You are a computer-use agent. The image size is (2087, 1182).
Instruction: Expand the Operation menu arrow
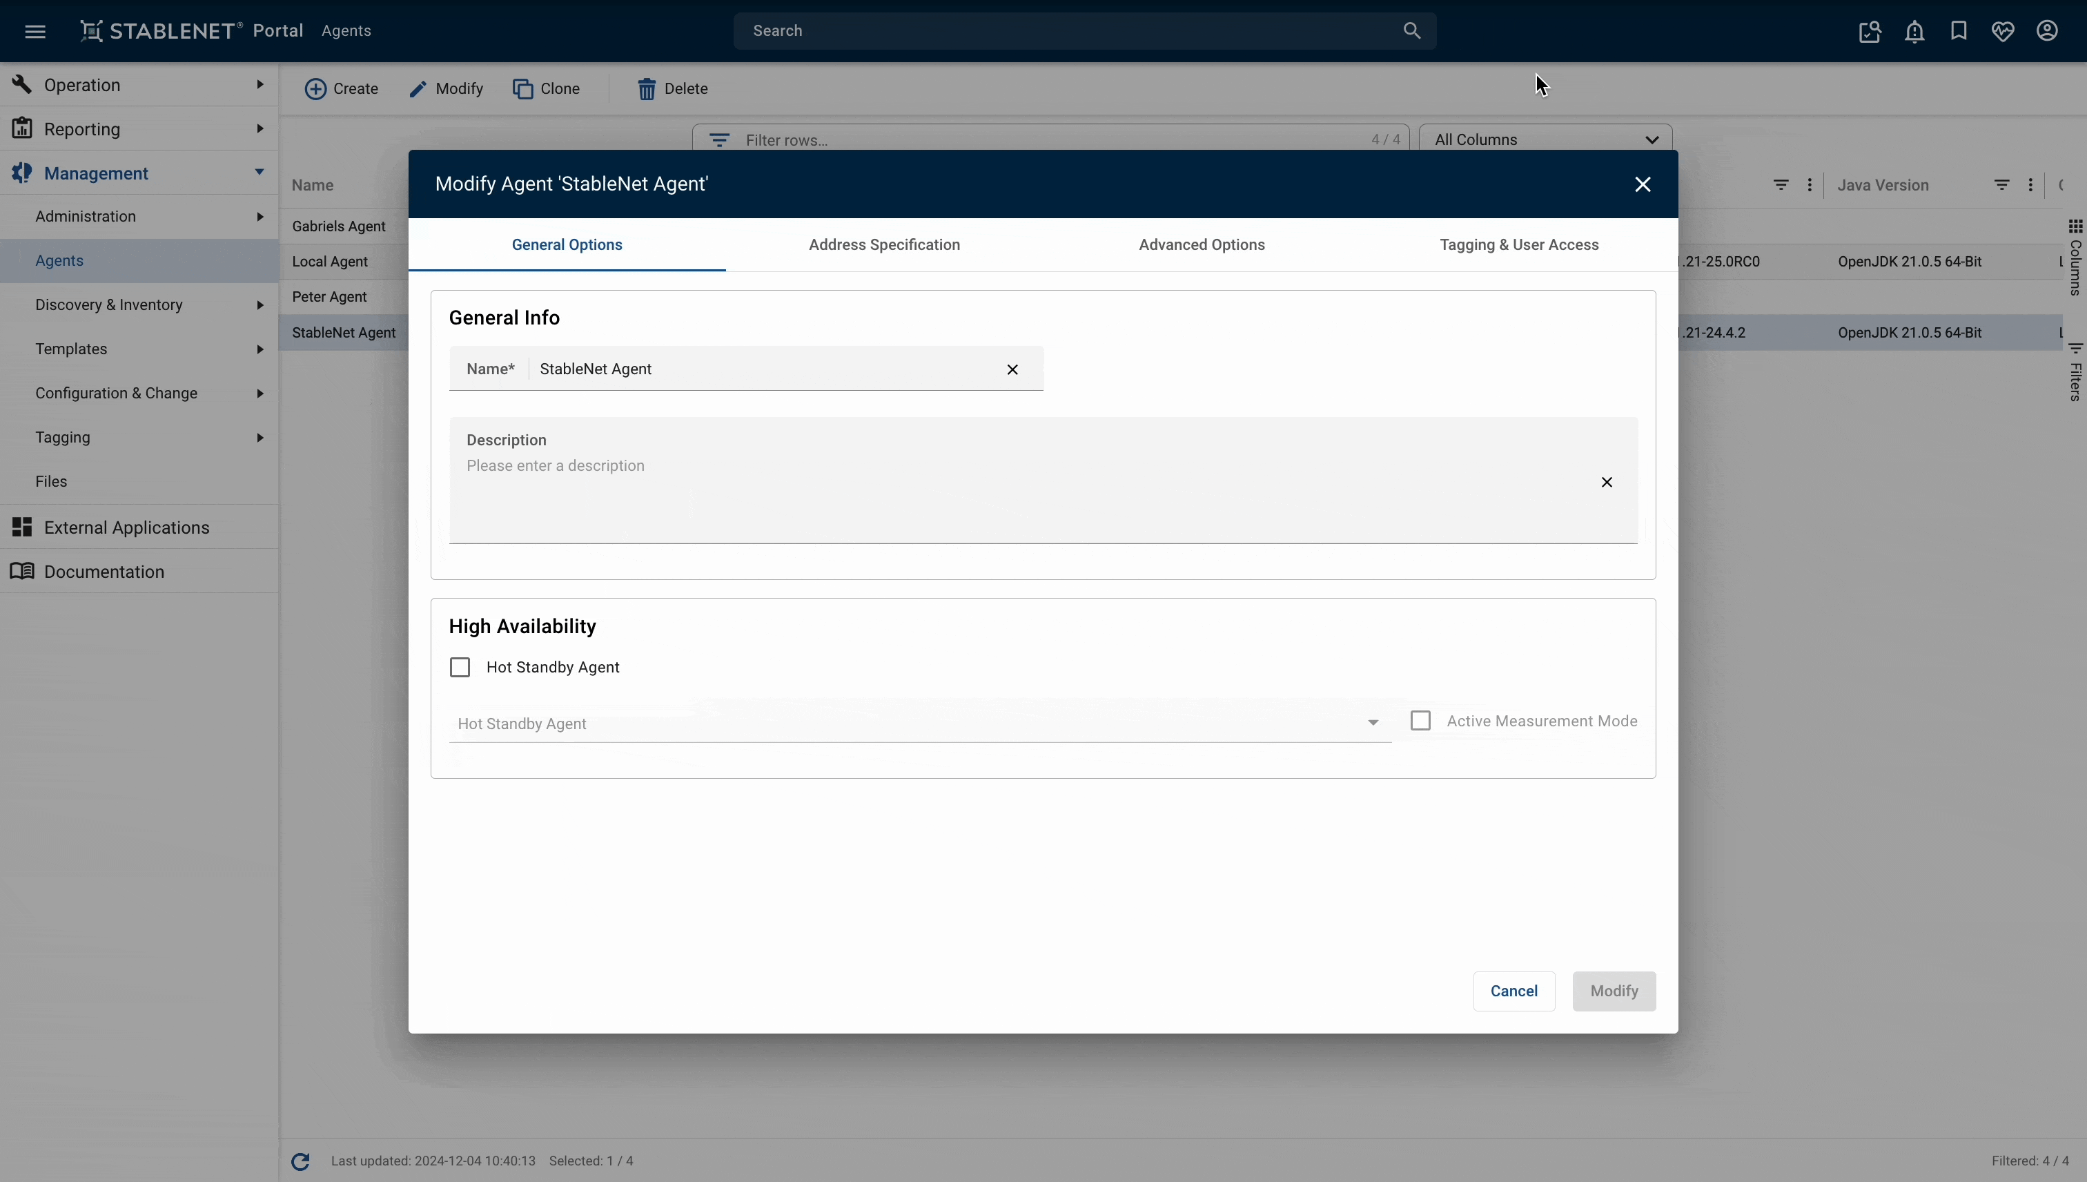pyautogui.click(x=259, y=84)
